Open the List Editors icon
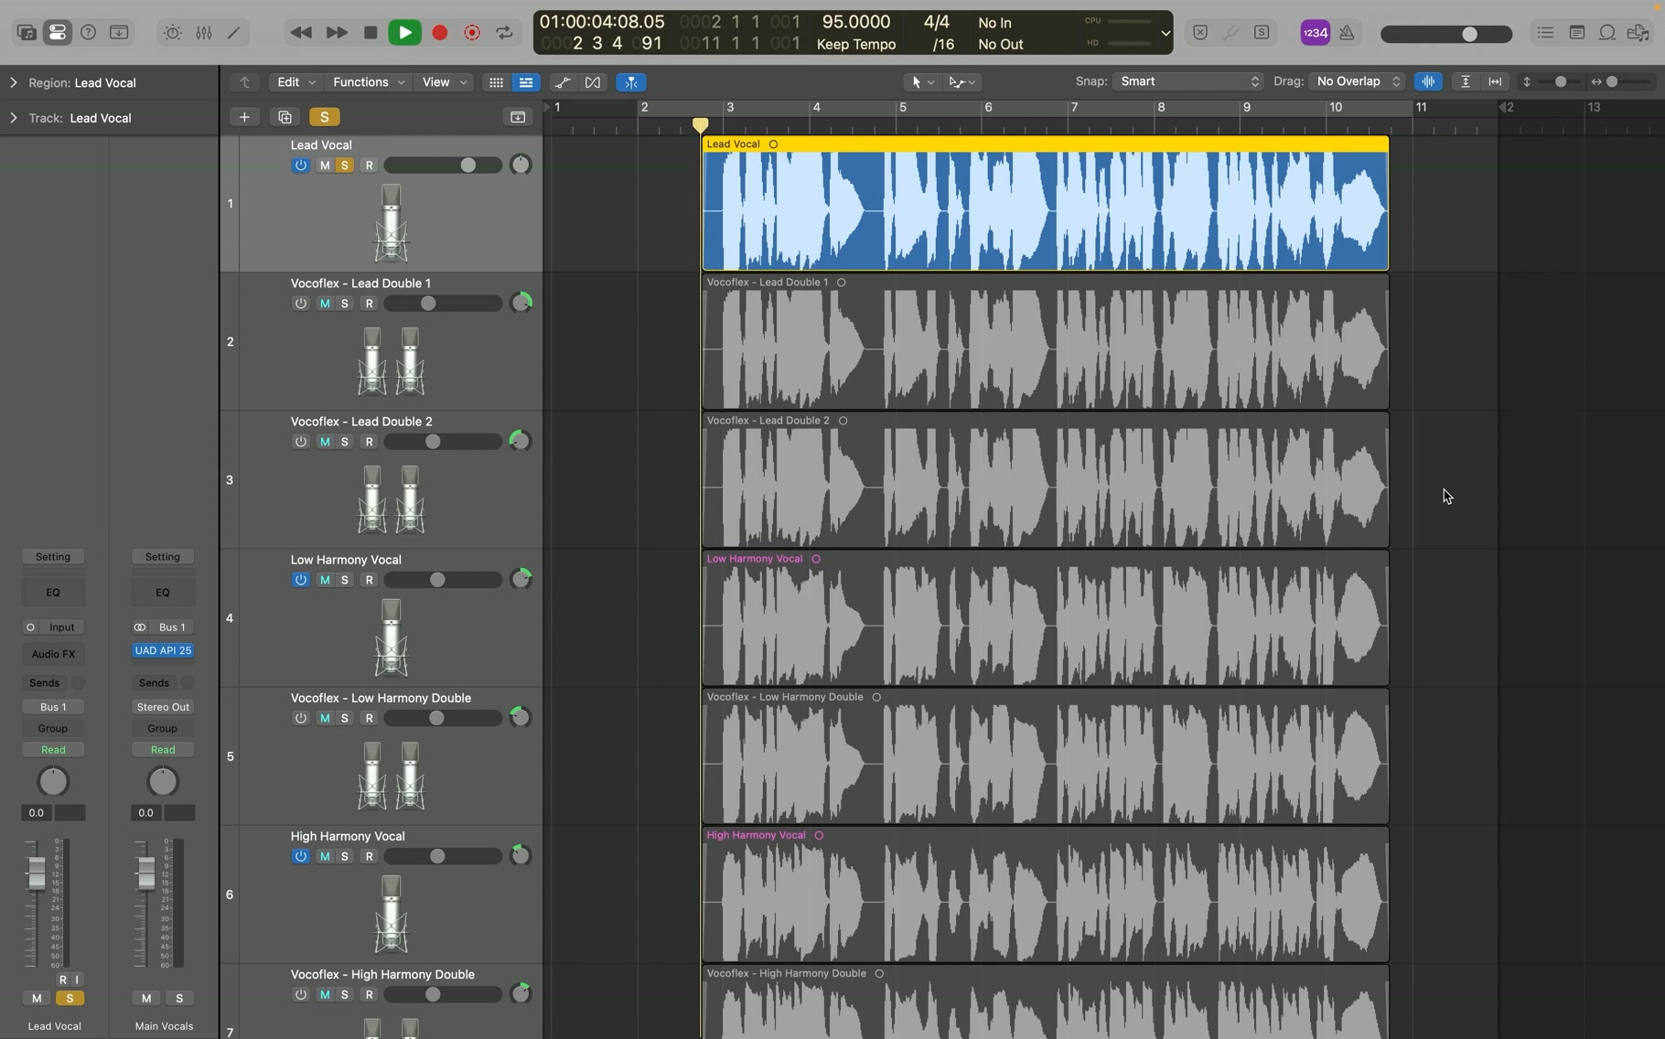 point(1545,33)
